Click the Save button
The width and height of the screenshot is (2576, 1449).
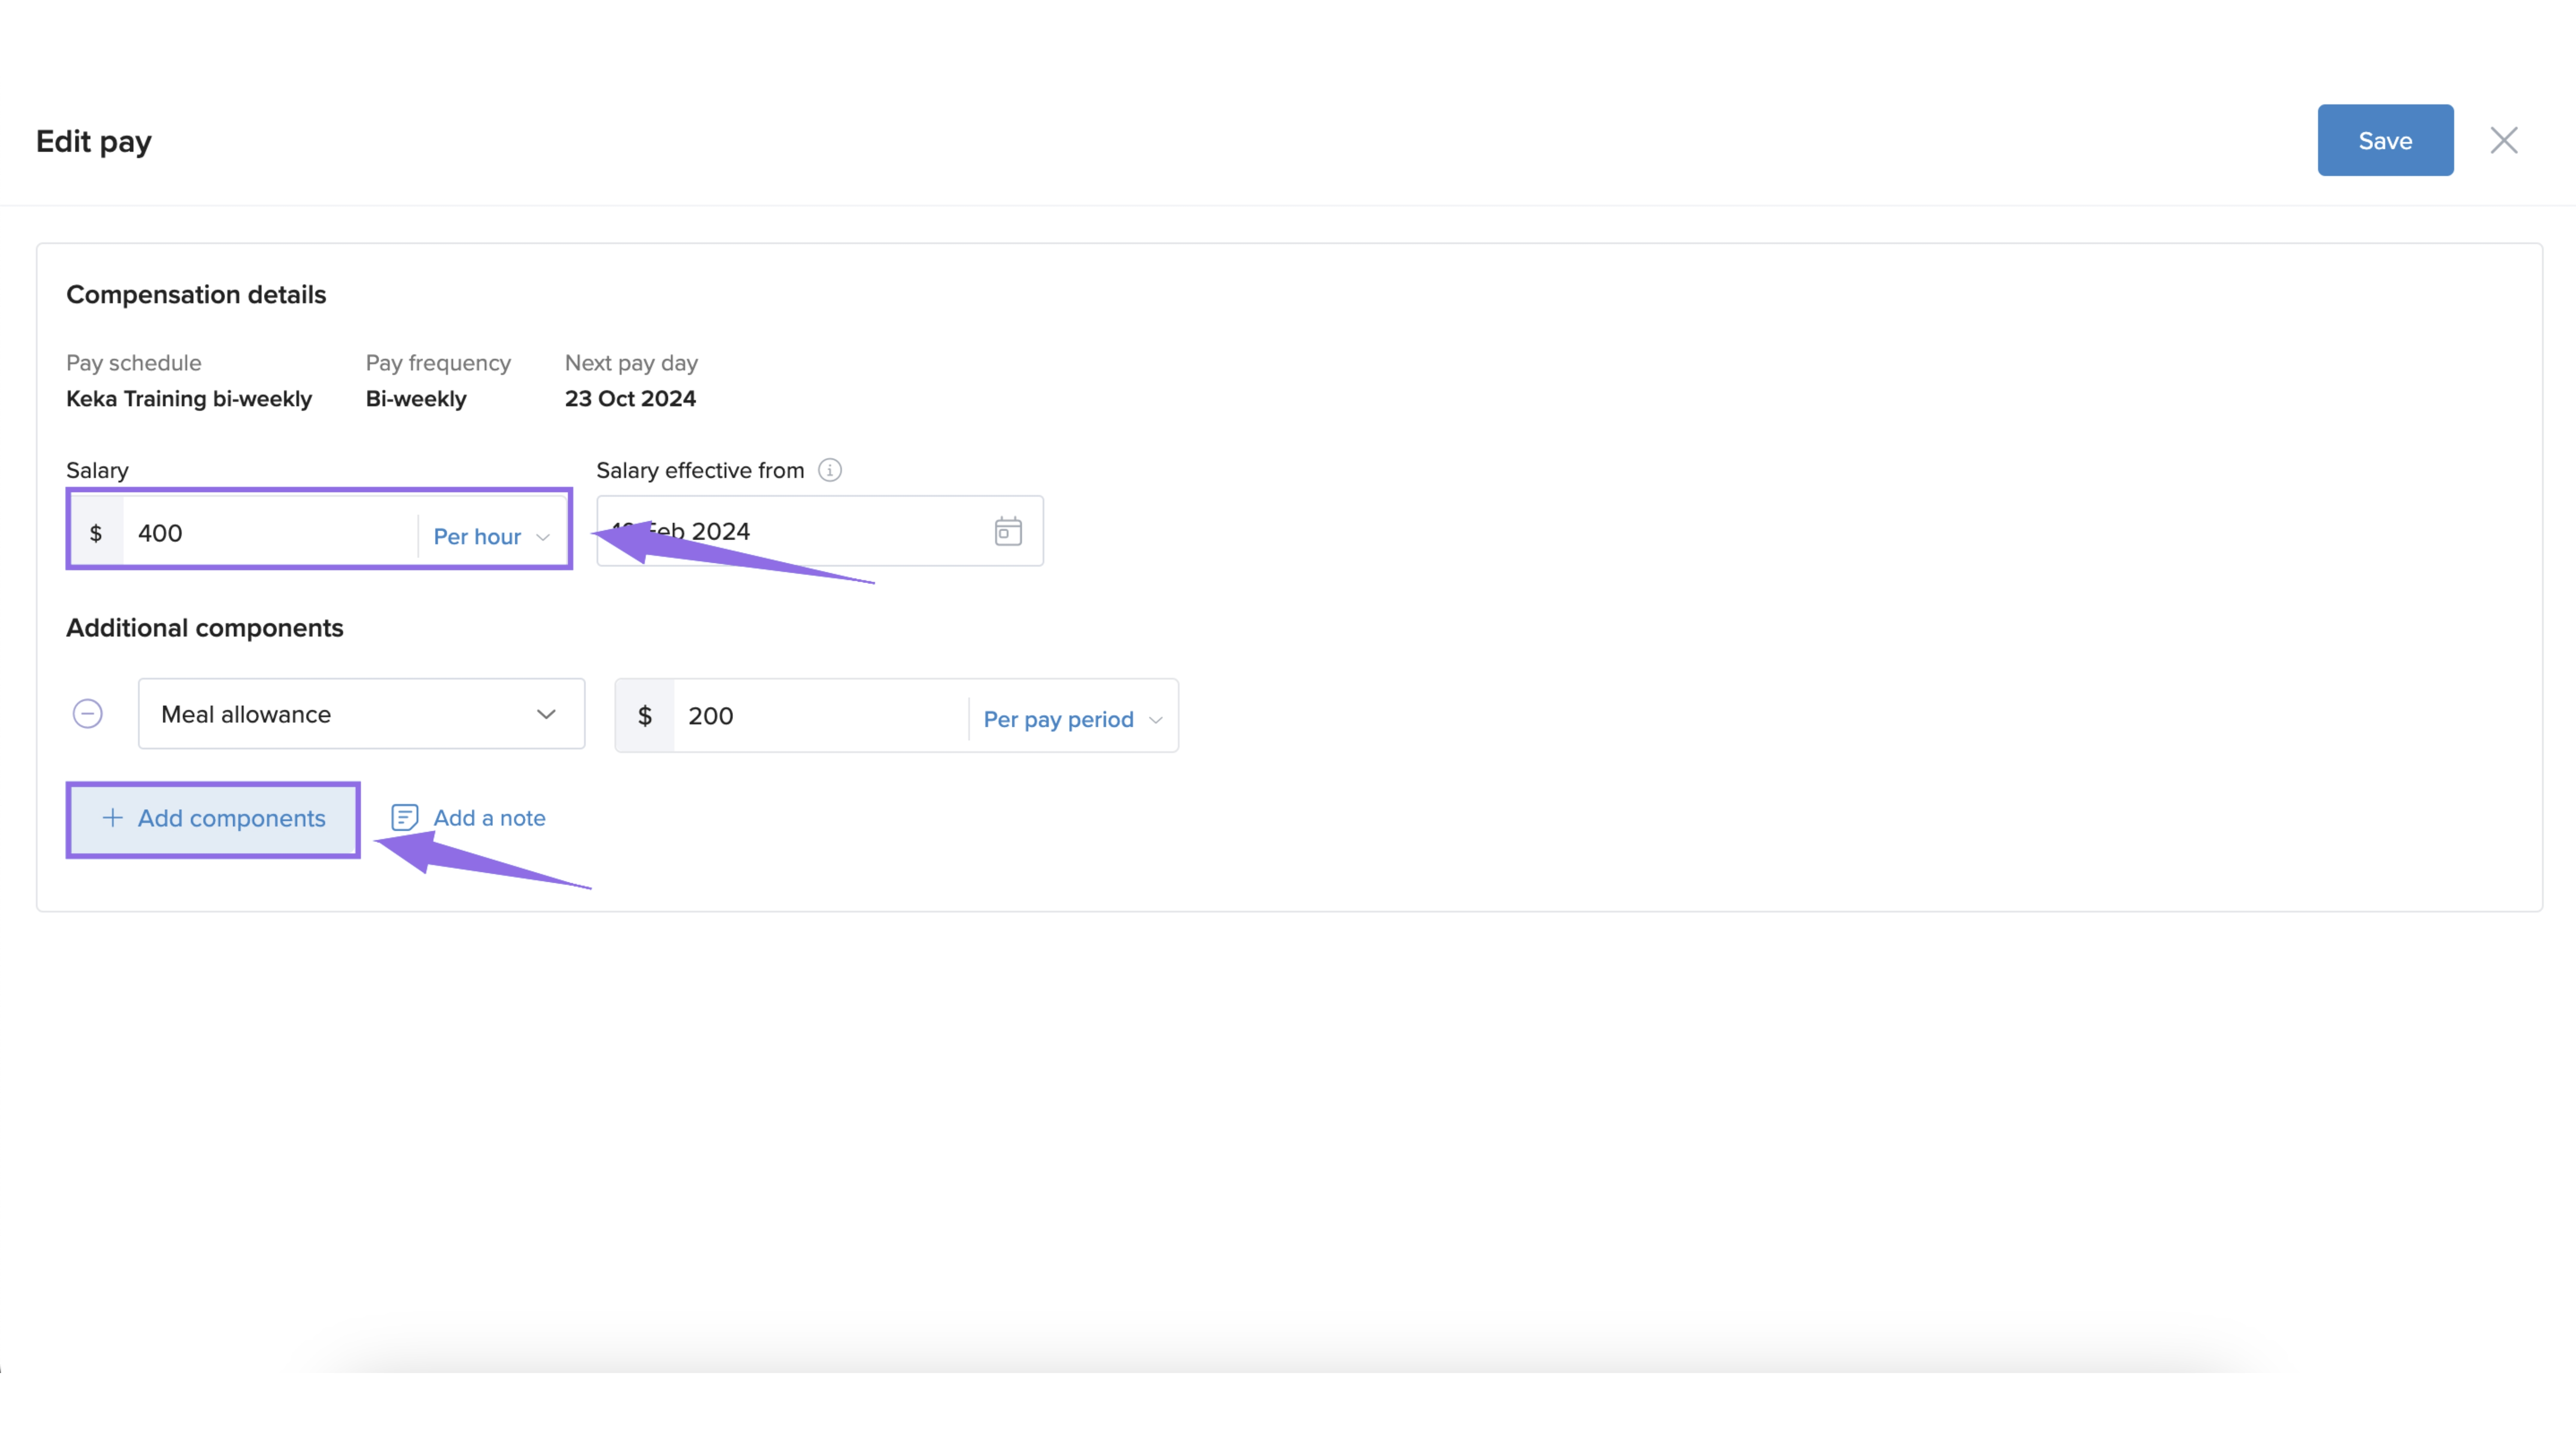2384,141
